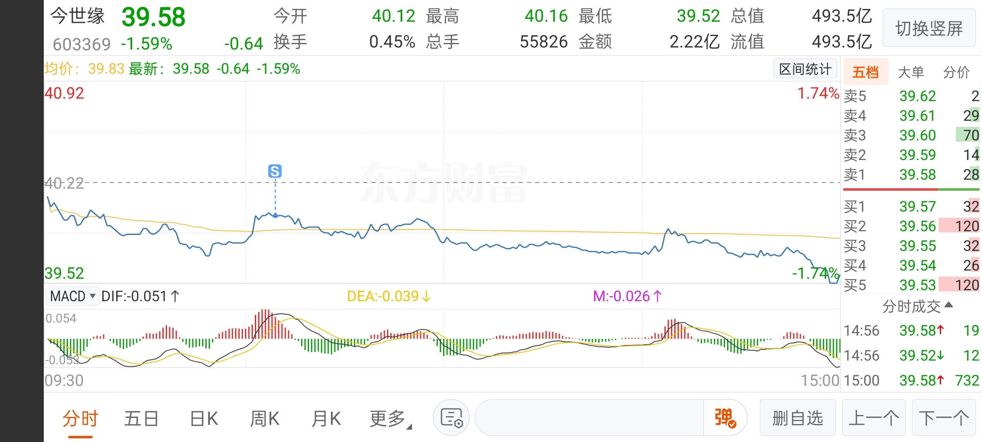
Task: Tap the bullet-comment 弹 icon
Action: (x=725, y=418)
